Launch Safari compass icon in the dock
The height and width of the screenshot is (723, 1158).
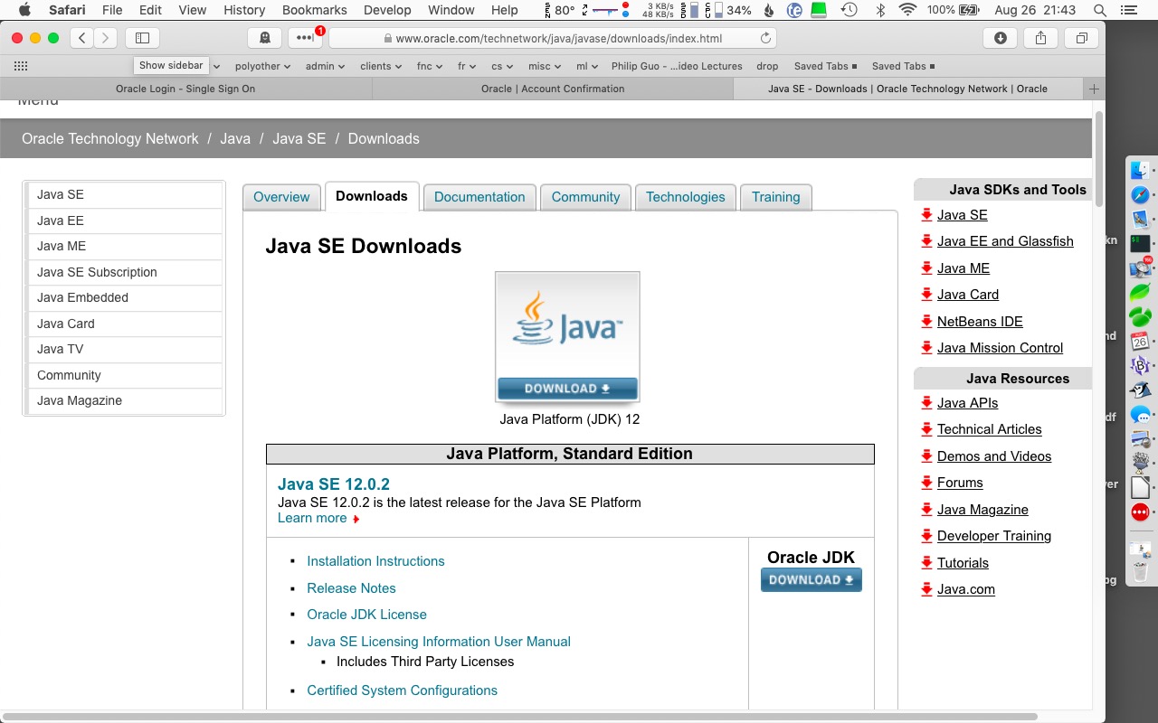click(1140, 194)
